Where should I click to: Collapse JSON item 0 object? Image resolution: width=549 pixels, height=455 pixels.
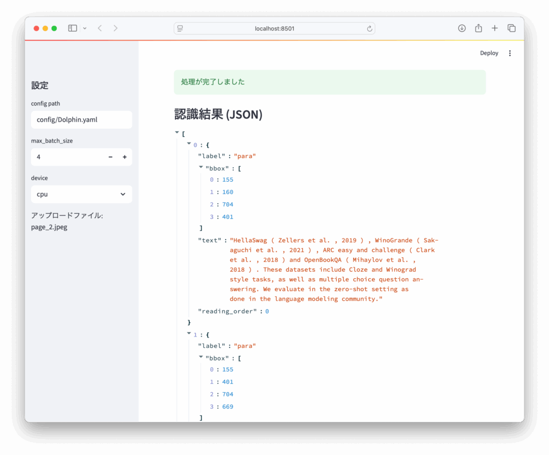click(x=189, y=144)
